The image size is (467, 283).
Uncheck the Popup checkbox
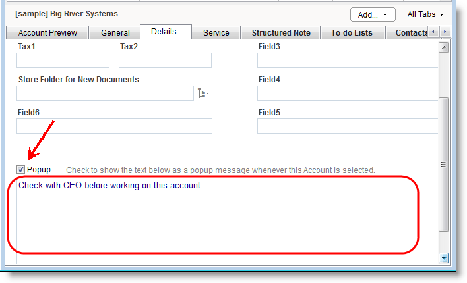pos(21,170)
